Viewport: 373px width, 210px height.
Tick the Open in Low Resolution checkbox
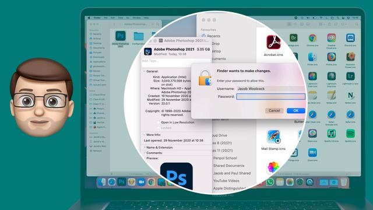pyautogui.click(x=158, y=123)
